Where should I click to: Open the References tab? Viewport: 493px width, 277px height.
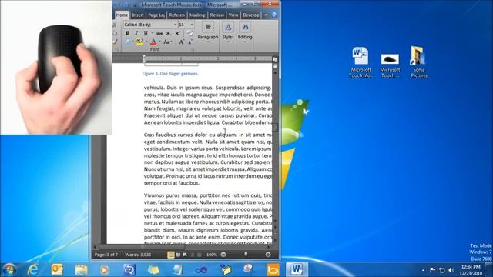point(176,15)
